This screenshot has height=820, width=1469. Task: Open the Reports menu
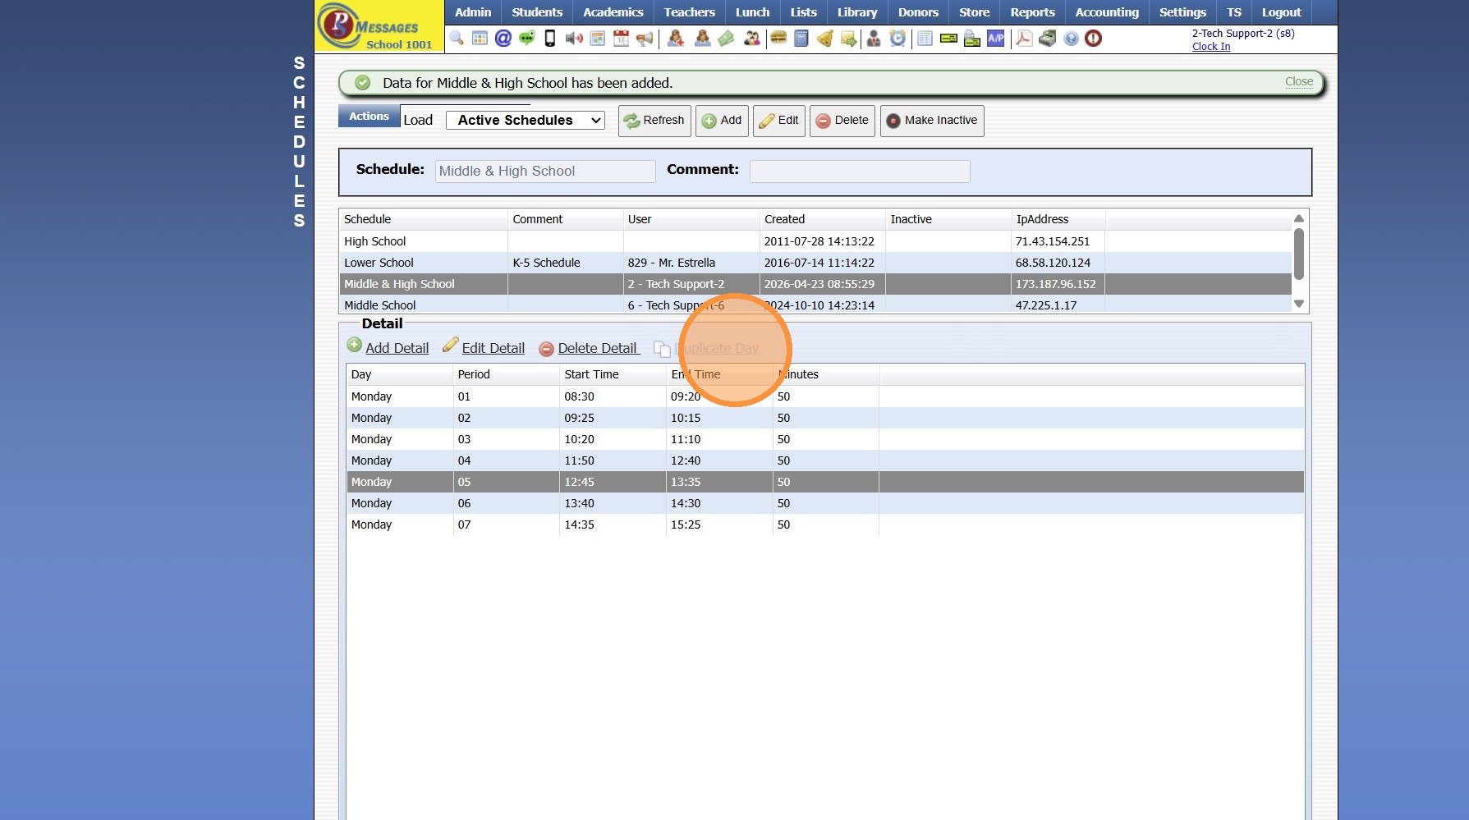pos(1032,12)
